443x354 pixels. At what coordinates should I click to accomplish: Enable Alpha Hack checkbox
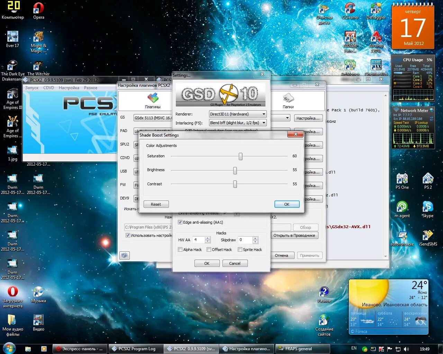[180, 250]
